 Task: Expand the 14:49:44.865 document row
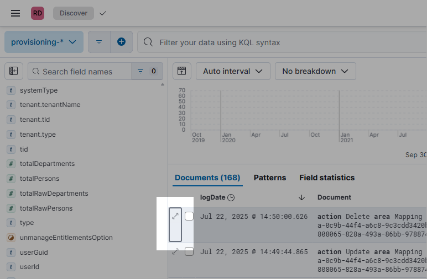click(175, 251)
